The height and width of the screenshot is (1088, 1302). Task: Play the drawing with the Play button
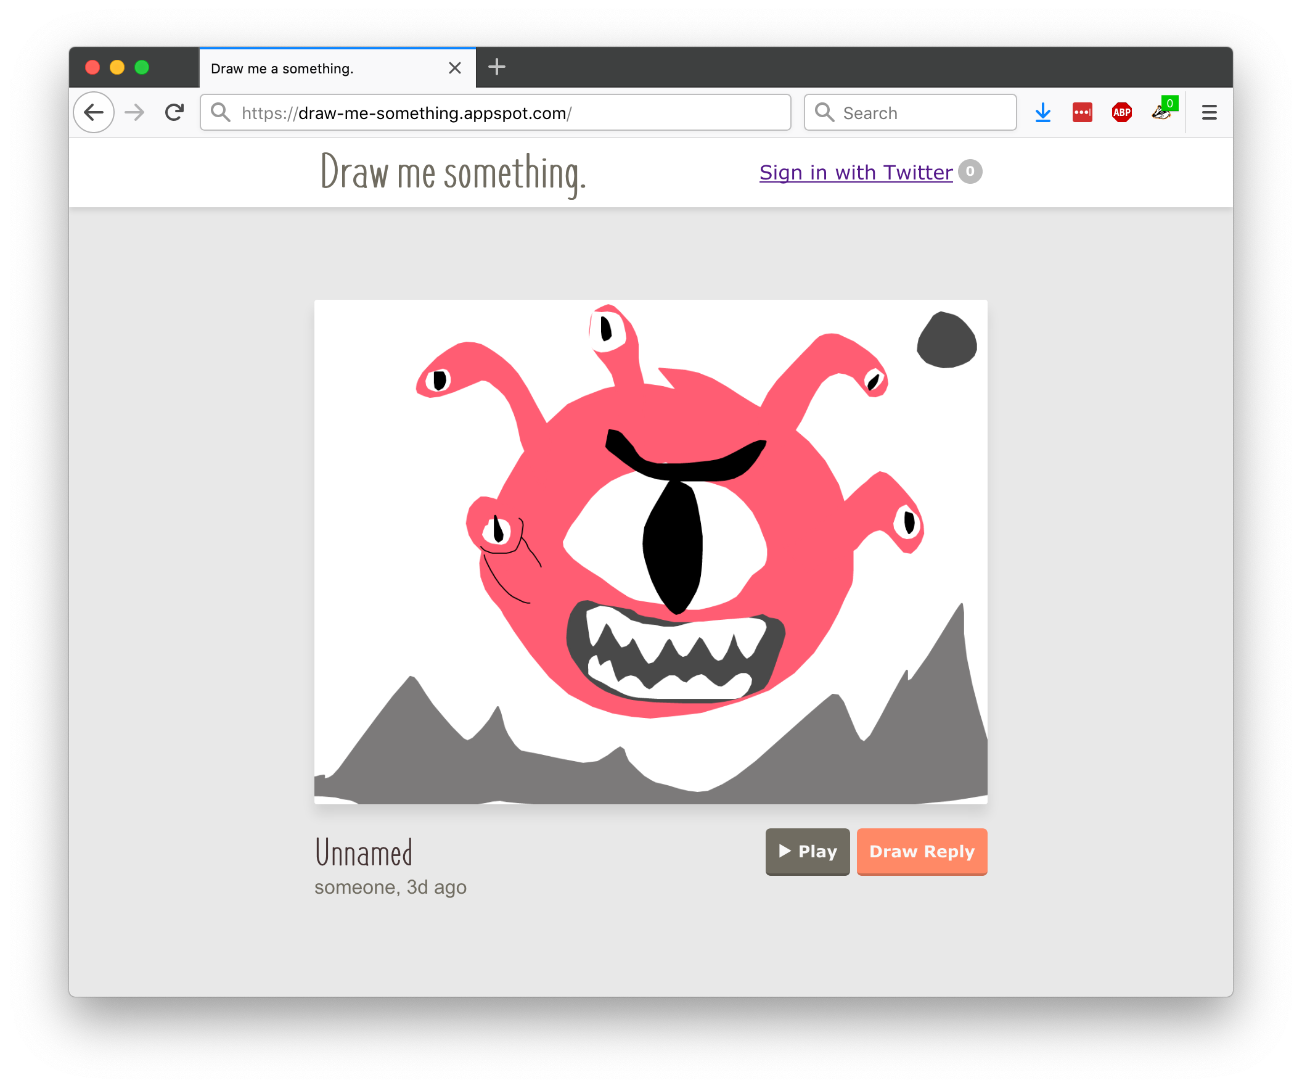click(x=807, y=851)
